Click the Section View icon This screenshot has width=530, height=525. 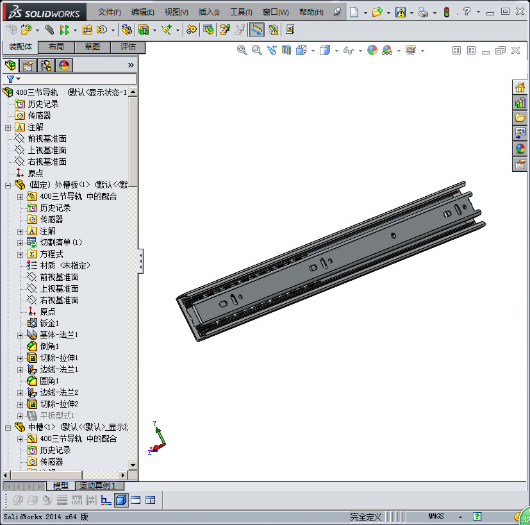point(286,51)
